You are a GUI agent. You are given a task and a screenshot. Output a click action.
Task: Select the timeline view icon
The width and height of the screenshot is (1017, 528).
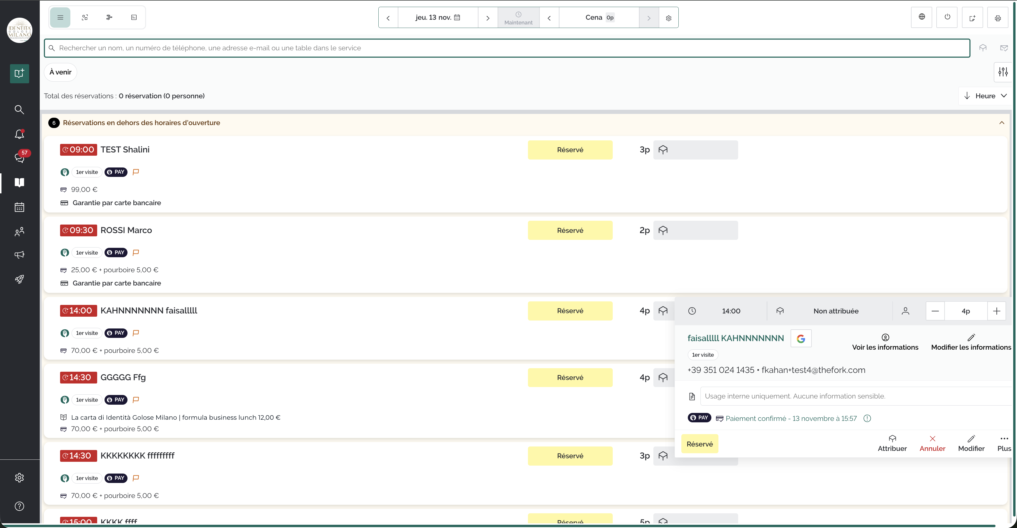(x=109, y=17)
